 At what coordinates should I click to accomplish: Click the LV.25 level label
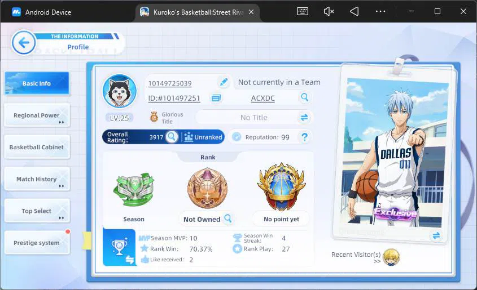pyautogui.click(x=119, y=118)
